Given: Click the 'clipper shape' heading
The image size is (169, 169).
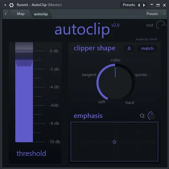Looking at the screenshot, I should pyautogui.click(x=94, y=48).
